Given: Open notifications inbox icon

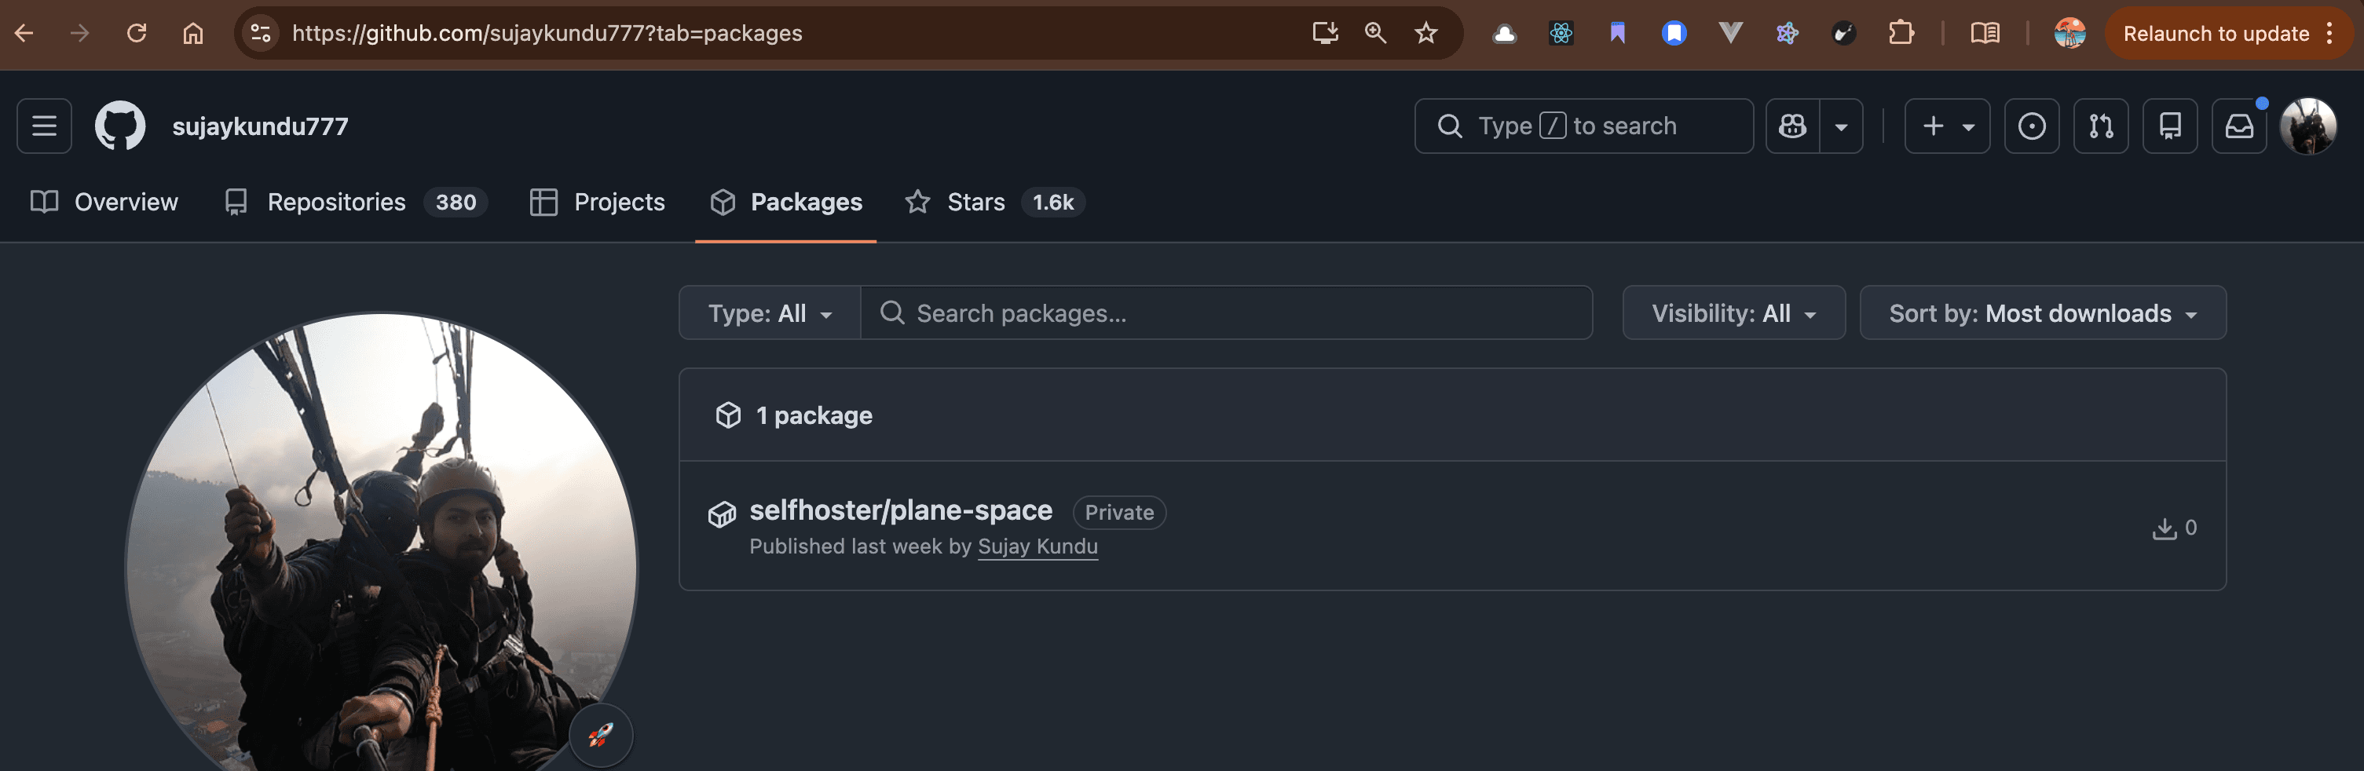Looking at the screenshot, I should 2239,126.
